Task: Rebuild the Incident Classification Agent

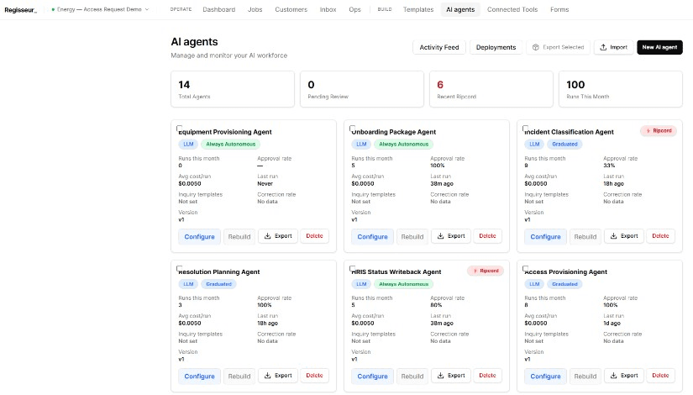Action: pos(585,237)
